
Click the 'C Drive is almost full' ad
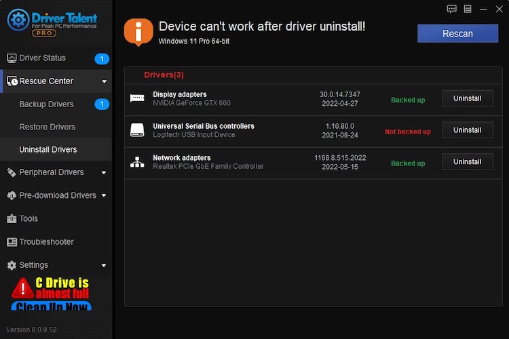click(x=52, y=294)
